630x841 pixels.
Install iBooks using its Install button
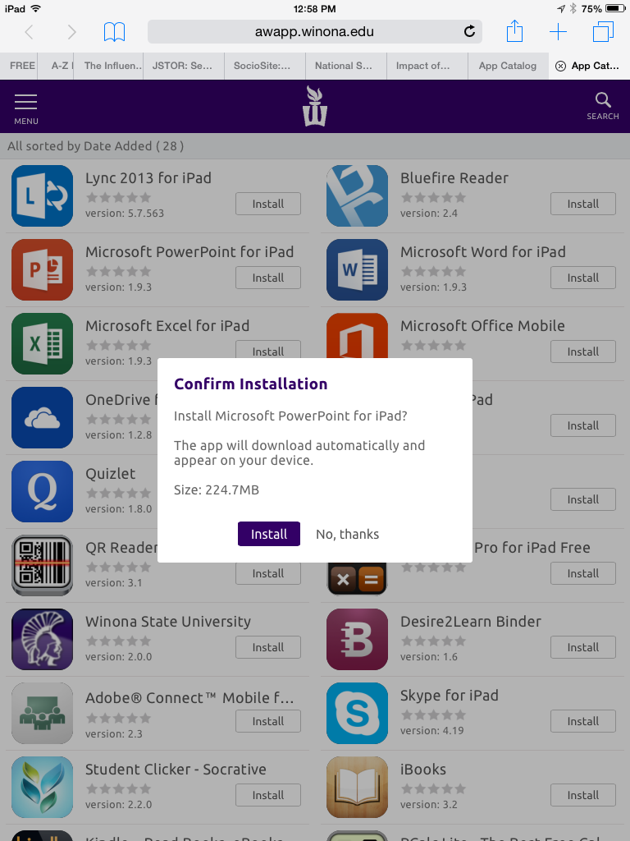tap(582, 795)
